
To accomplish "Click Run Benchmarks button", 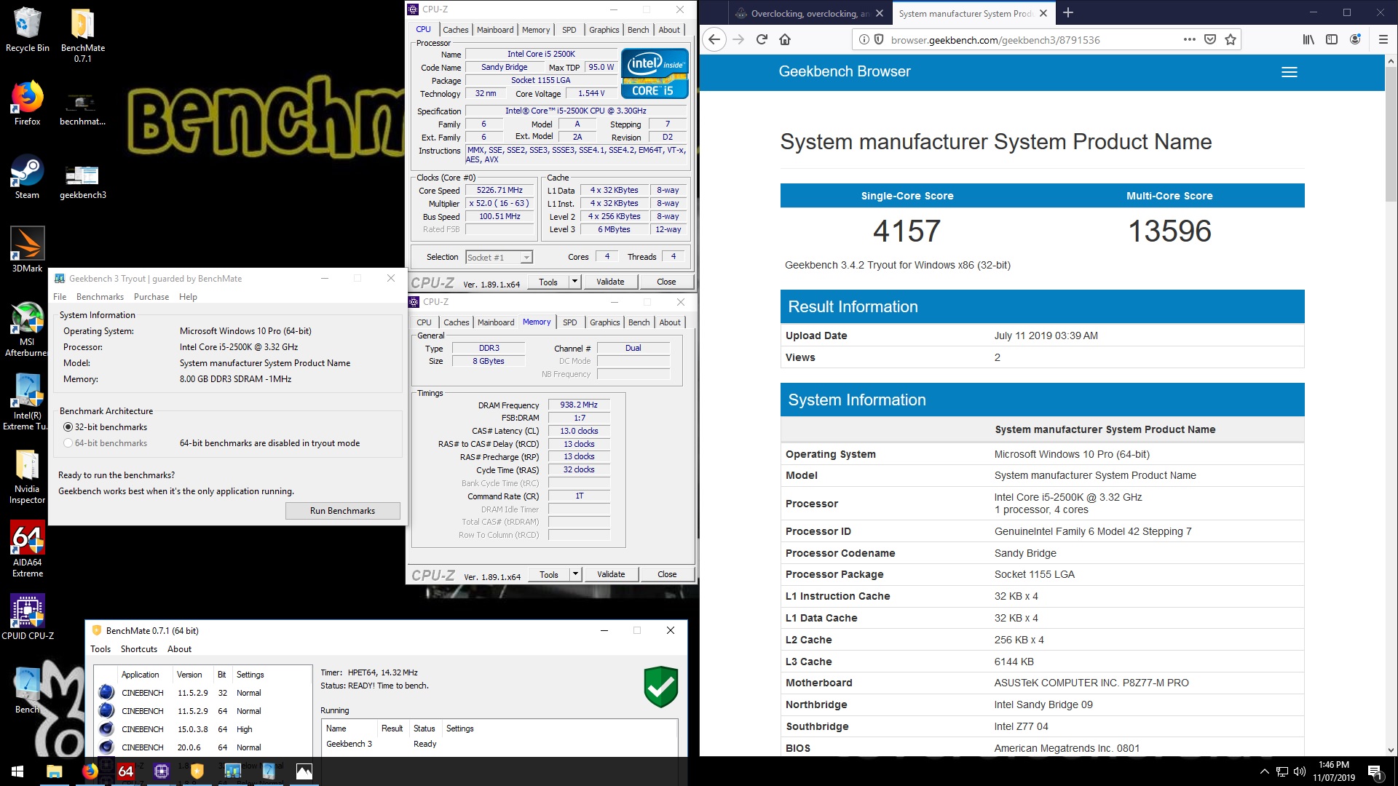I will [342, 511].
